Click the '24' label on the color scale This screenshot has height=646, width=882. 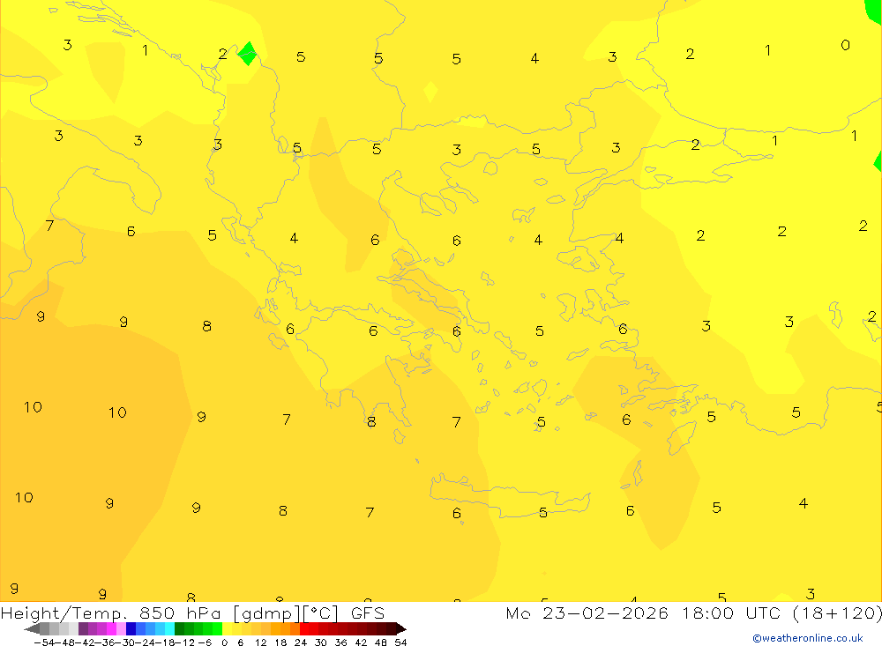pos(301,642)
